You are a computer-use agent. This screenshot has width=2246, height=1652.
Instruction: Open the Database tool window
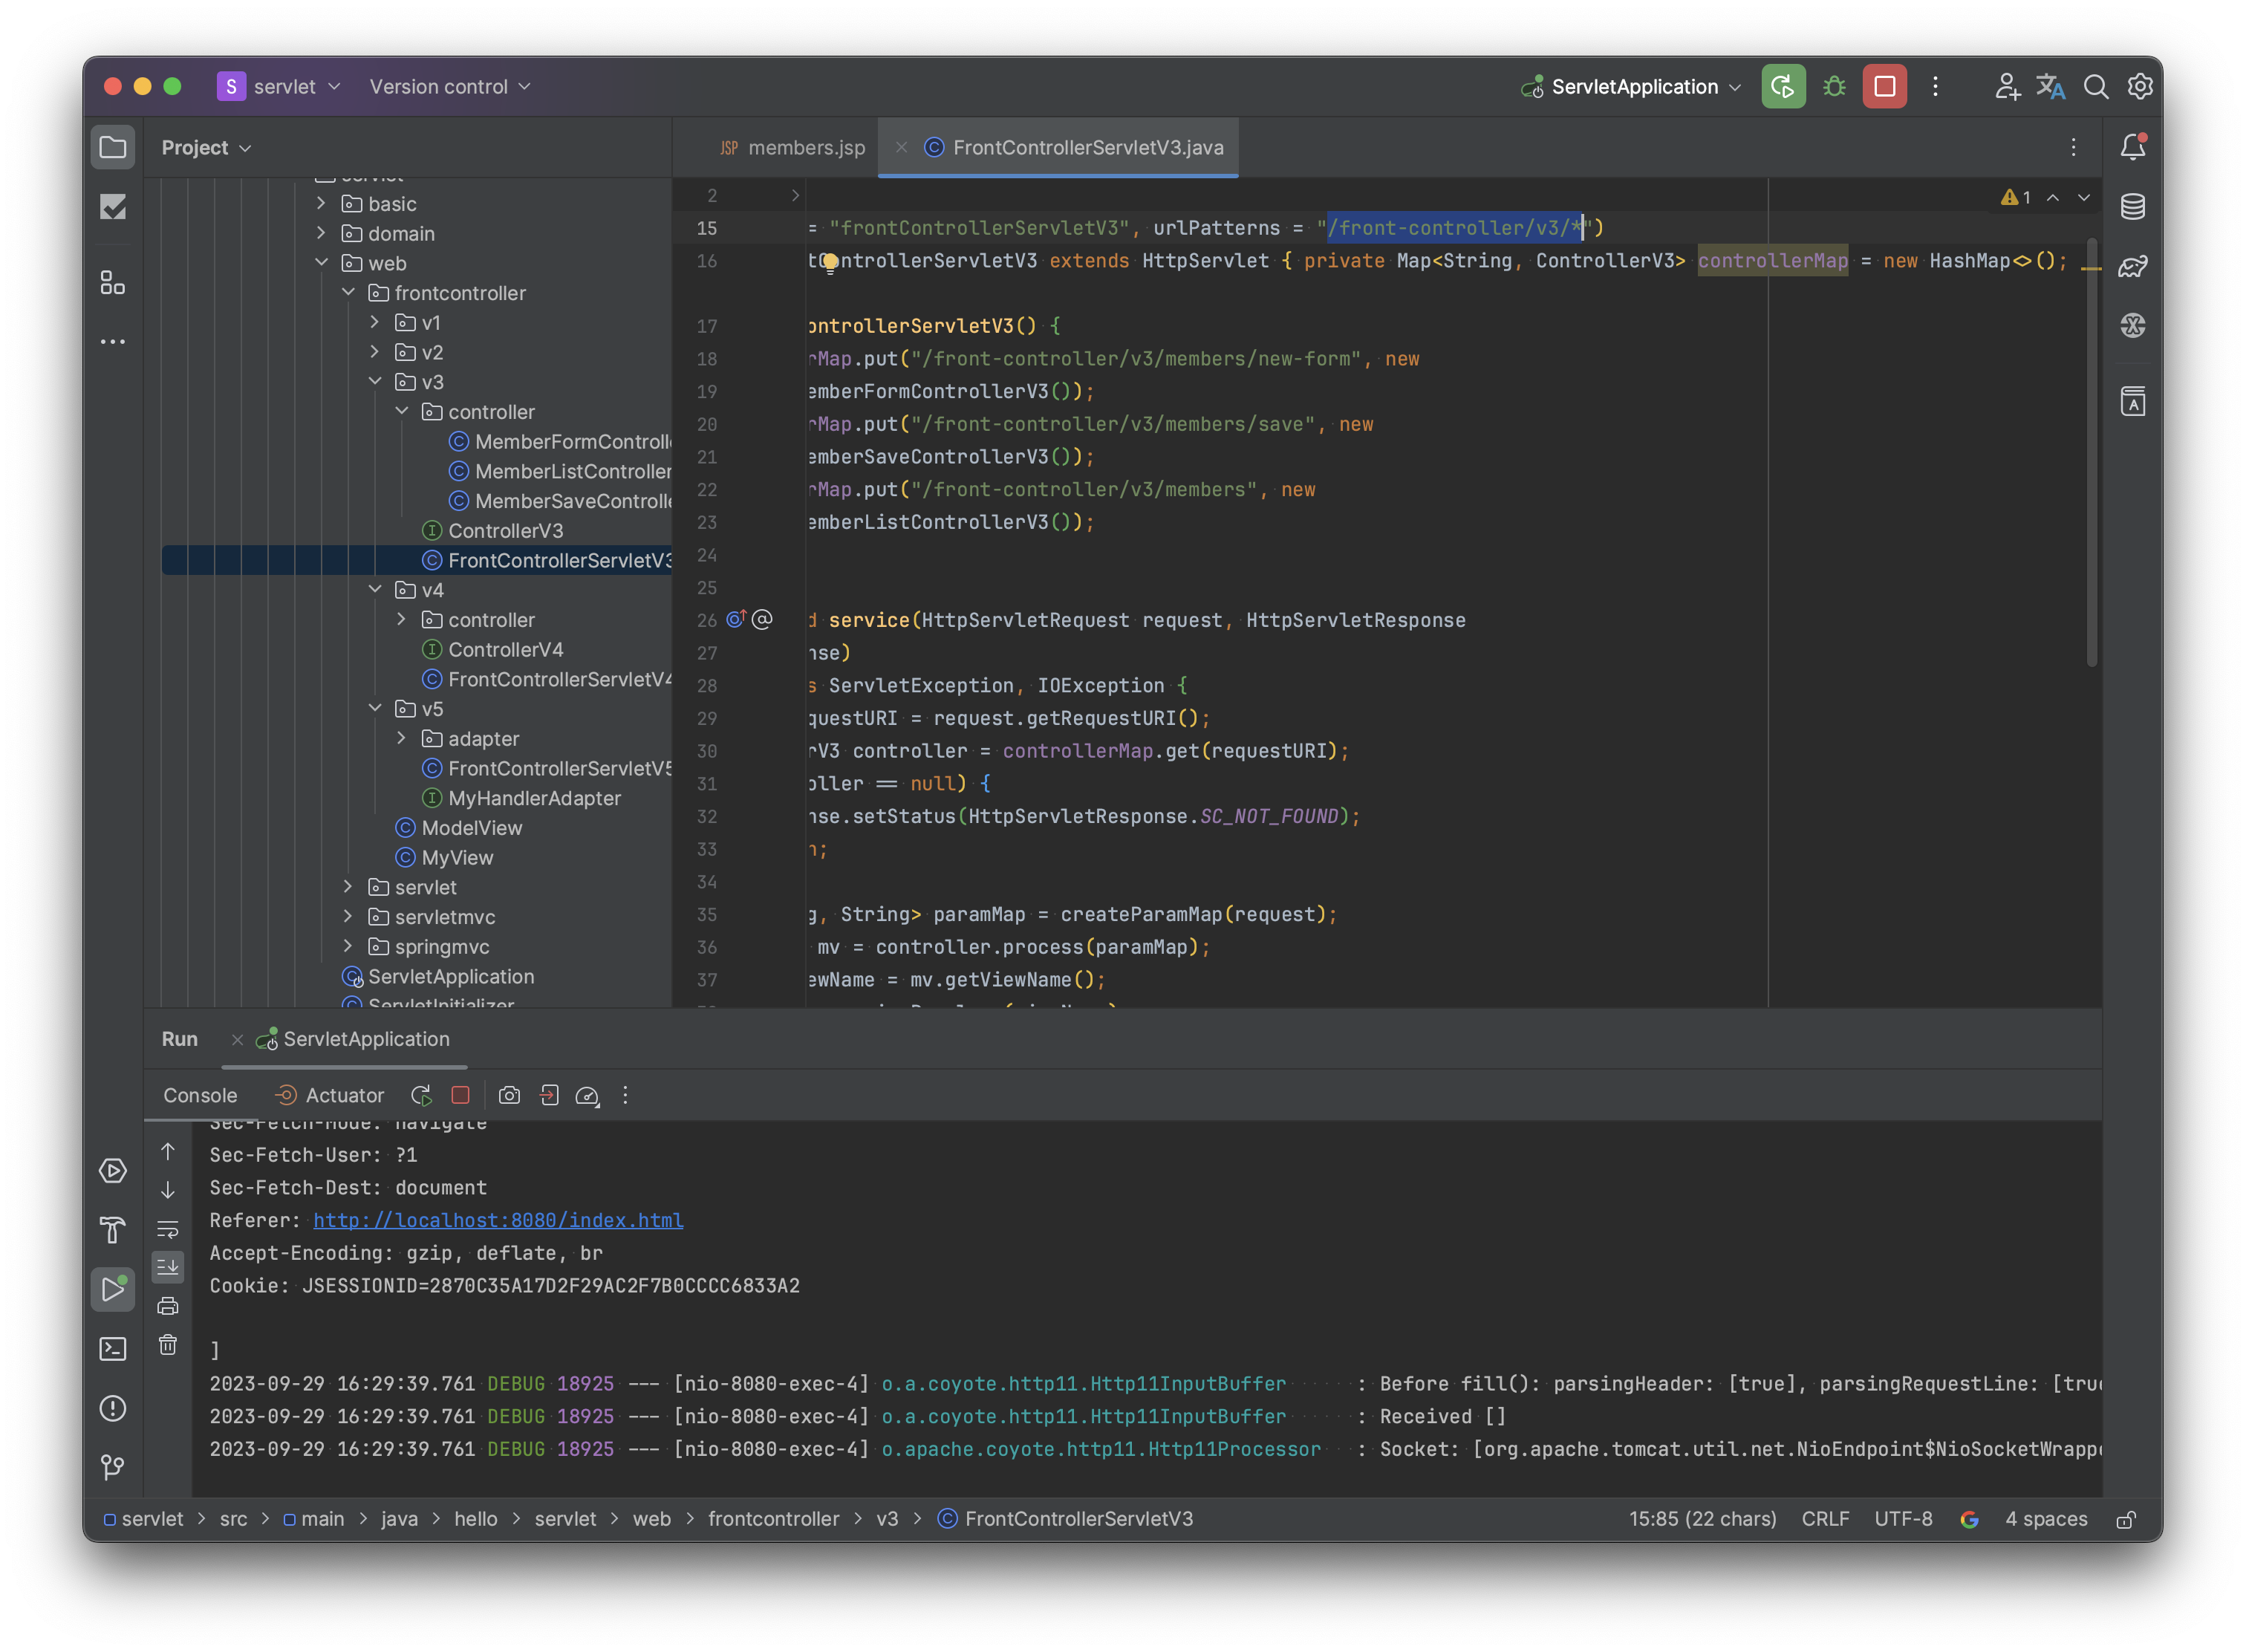2133,207
